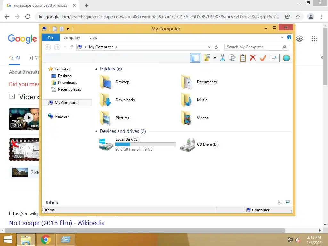
Task: Click the Copy icon in toolbar
Action: [233, 58]
